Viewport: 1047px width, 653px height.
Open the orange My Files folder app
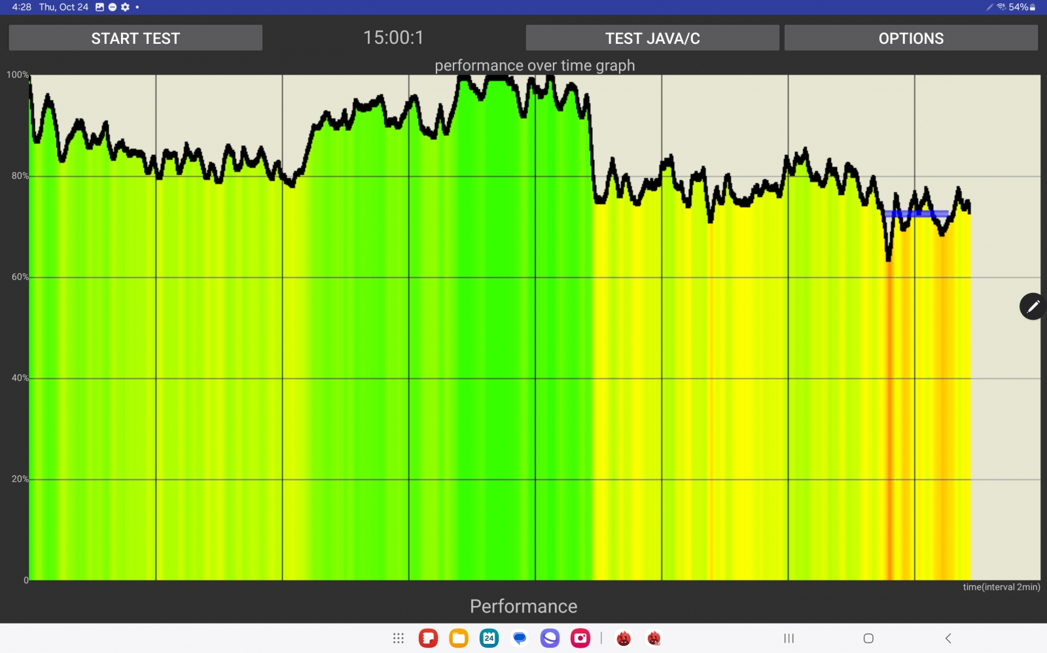pos(459,638)
